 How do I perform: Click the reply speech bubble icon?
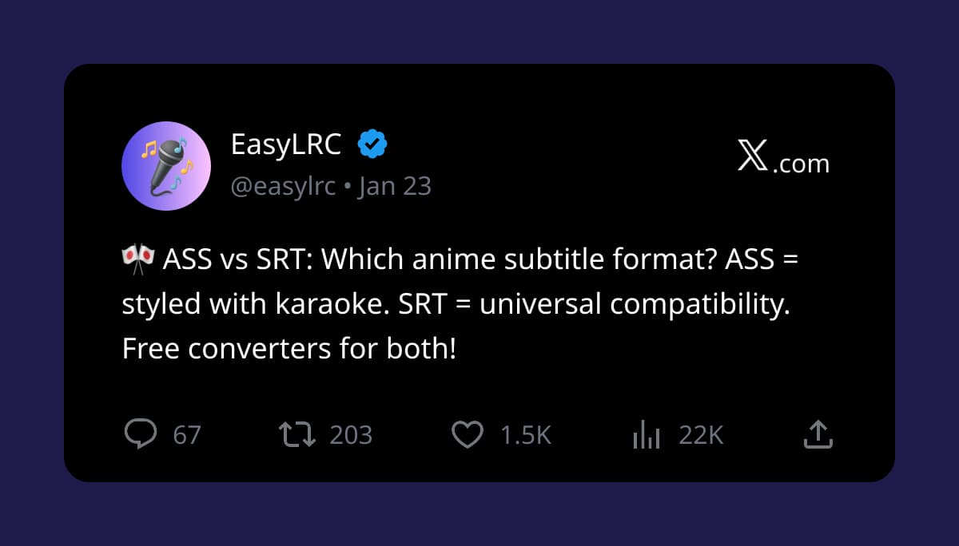[x=141, y=434]
